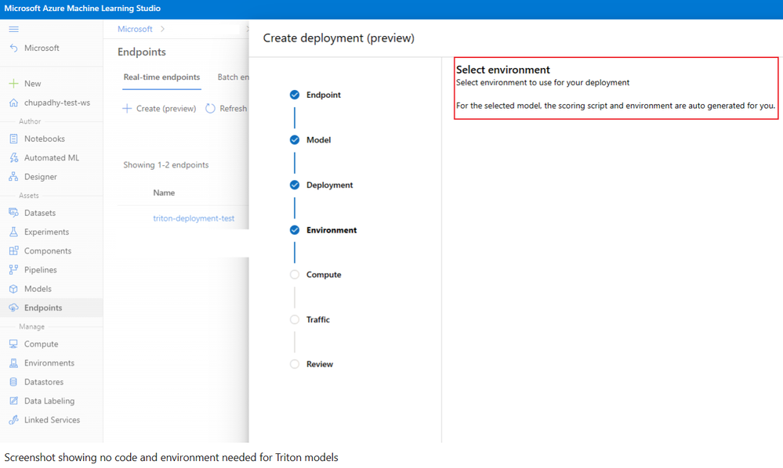
Task: Click the Microsoft back link in sidebar
Action: [x=42, y=48]
